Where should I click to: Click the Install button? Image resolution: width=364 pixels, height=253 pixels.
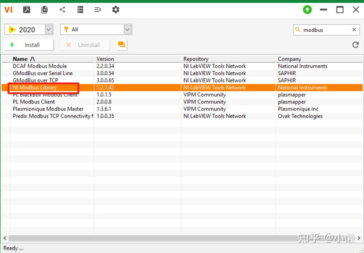tap(29, 45)
